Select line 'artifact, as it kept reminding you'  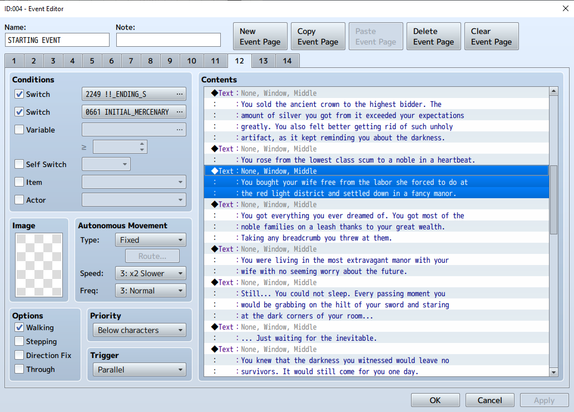pyautogui.click(x=377, y=138)
